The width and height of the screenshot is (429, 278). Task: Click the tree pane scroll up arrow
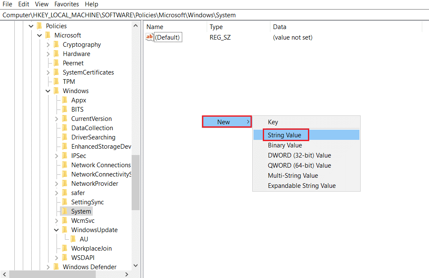coord(135,26)
